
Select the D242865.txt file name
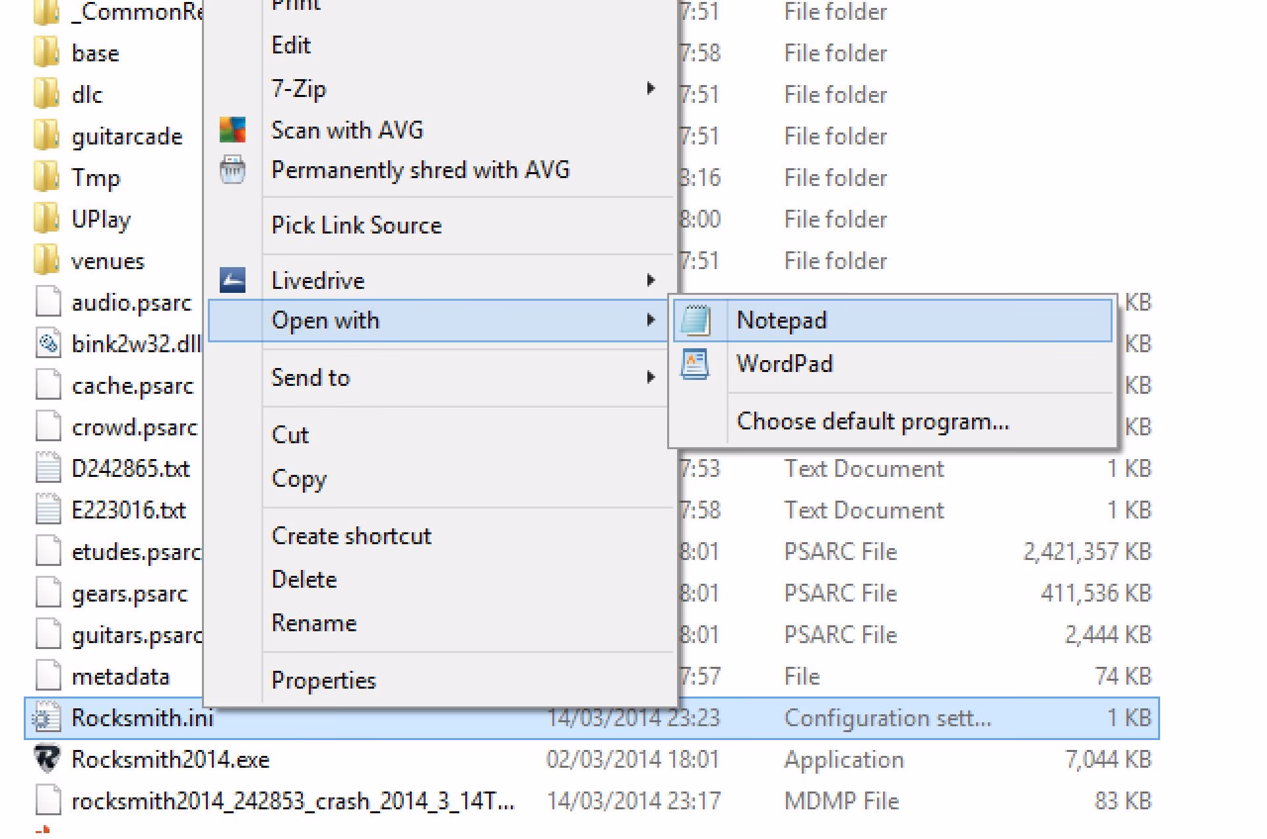(131, 469)
